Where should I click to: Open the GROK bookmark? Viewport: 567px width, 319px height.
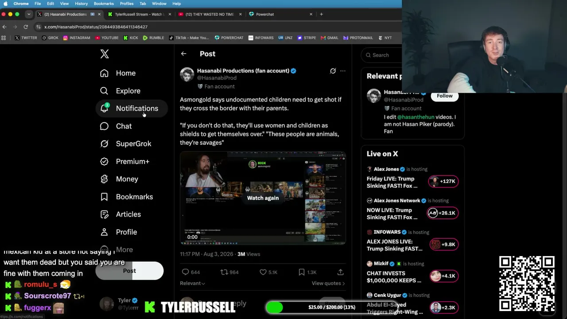coord(50,38)
